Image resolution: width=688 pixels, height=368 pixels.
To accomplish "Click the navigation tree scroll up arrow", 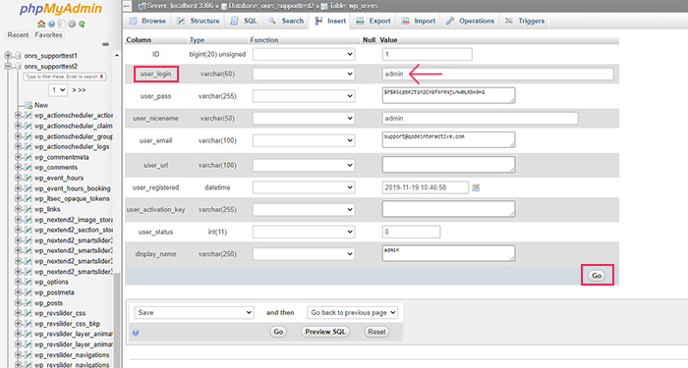I will pos(117,56).
